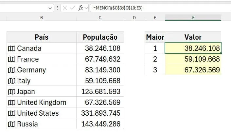Click the three-dot formula bar handle

(x=57, y=8)
